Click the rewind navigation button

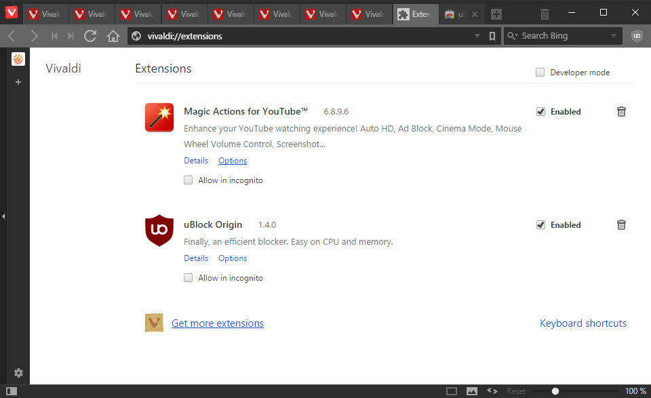click(54, 36)
